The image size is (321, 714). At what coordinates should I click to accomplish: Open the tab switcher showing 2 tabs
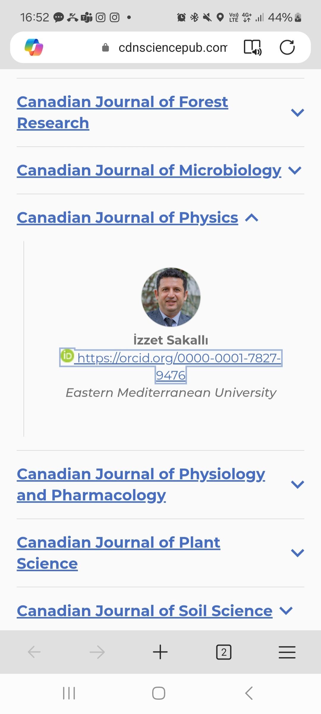[x=224, y=652]
